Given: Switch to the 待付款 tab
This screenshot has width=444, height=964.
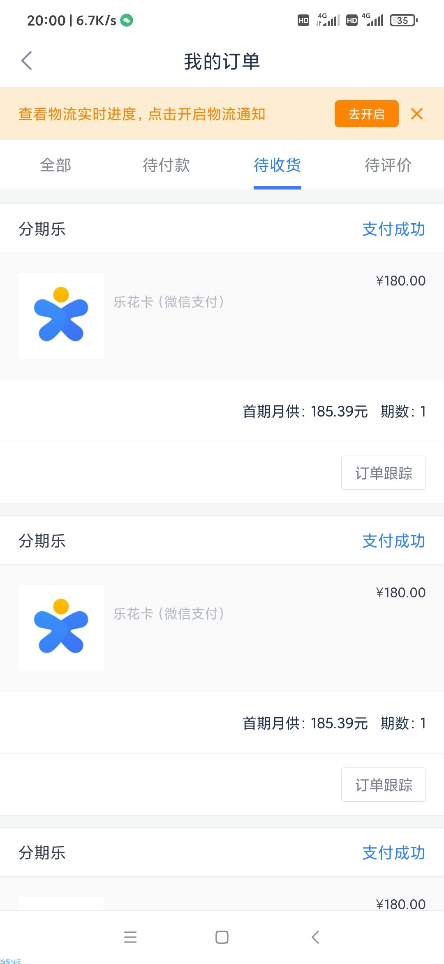Looking at the screenshot, I should [166, 165].
